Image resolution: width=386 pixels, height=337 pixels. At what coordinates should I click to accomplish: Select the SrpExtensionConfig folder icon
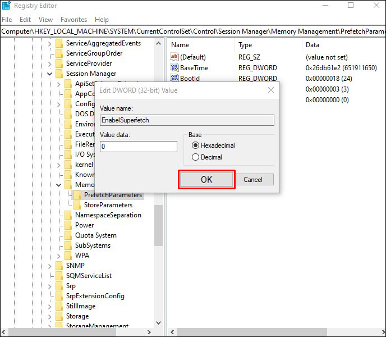tap(59, 296)
